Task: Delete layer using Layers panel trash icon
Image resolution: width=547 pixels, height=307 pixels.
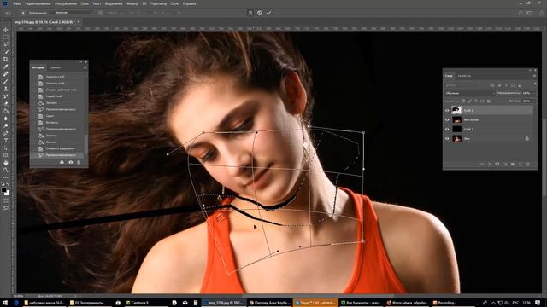Action: (528, 165)
